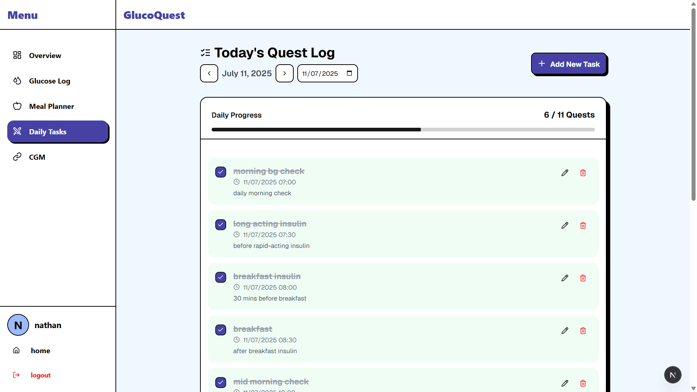Image resolution: width=697 pixels, height=392 pixels.
Task: Advance to next day using right chevron
Action: [284, 73]
